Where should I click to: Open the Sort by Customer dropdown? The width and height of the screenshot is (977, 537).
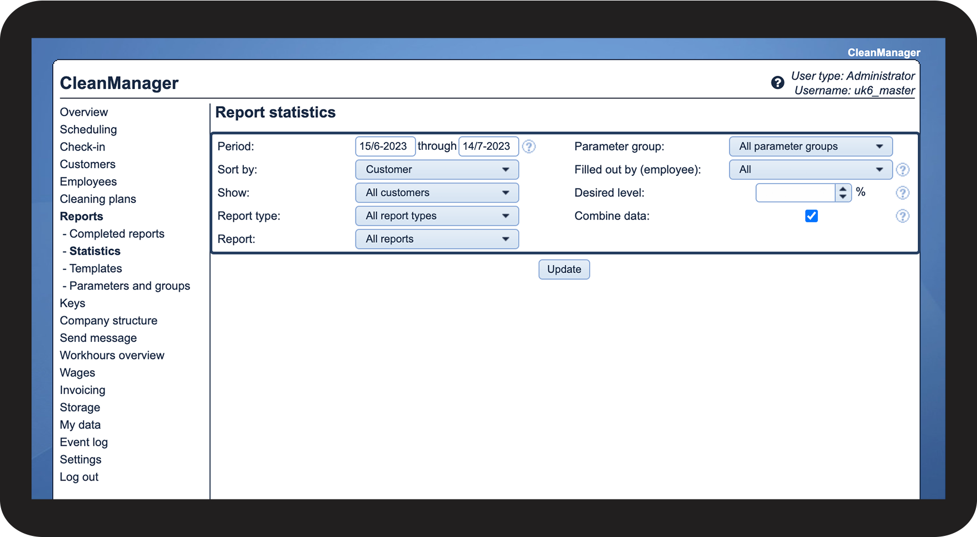pyautogui.click(x=437, y=170)
